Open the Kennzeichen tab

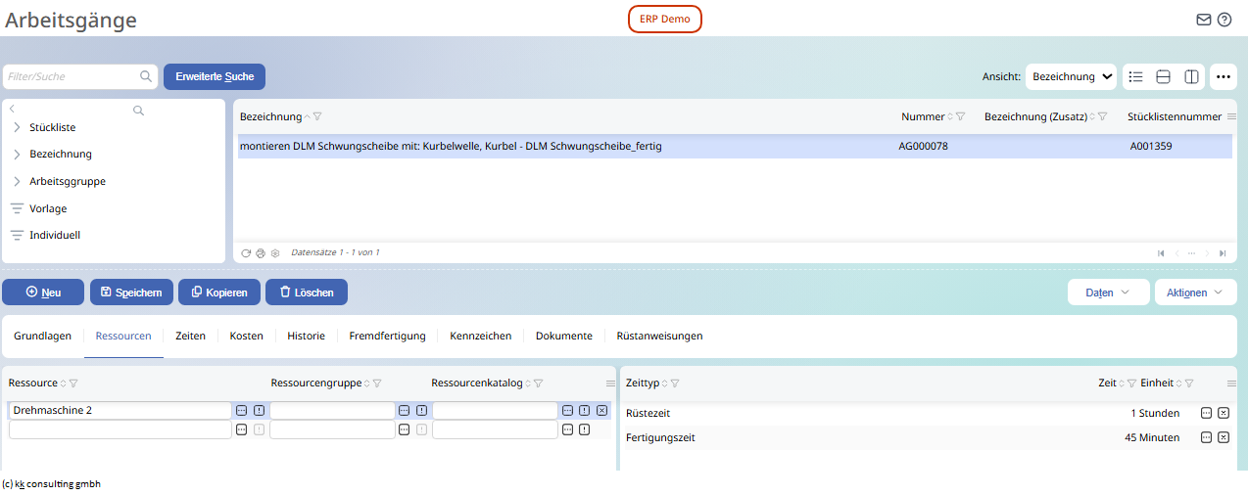pos(480,336)
